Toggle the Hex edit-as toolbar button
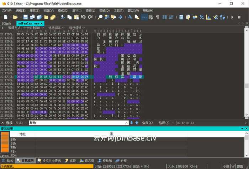Image resolution: width=249 pixels, height=169 pixels. tap(144, 17)
